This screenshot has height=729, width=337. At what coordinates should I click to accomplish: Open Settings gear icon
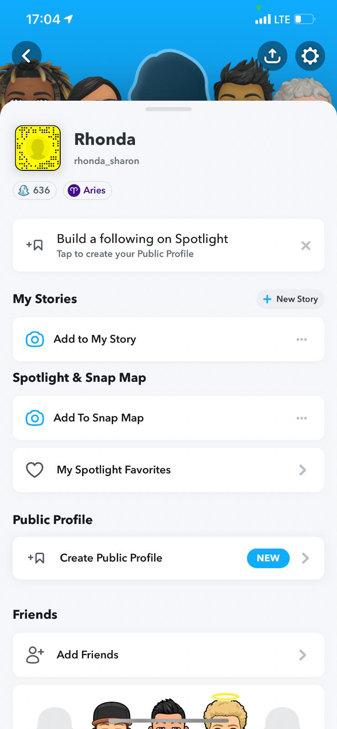click(310, 56)
